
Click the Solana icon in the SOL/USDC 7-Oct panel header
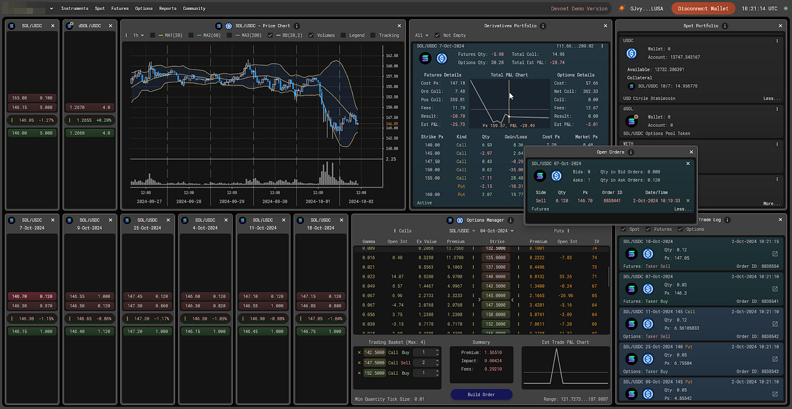pyautogui.click(x=11, y=220)
